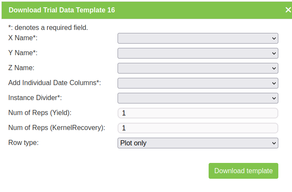Open the X Name dropdown

[x=198, y=38]
